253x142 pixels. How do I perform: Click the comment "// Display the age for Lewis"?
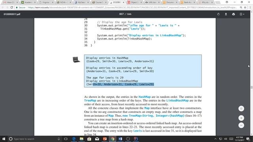pyautogui.click(x=119, y=22)
